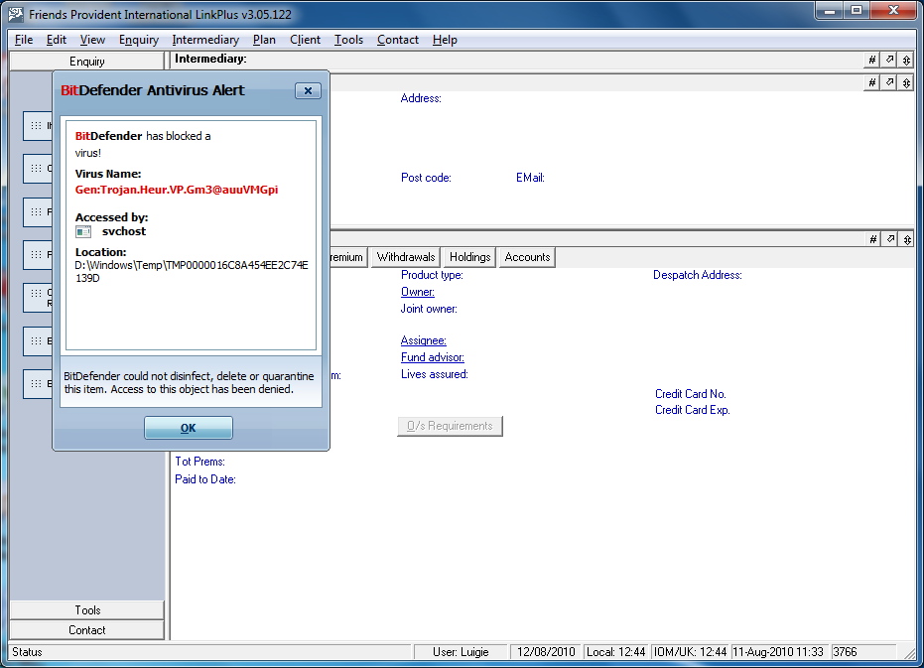This screenshot has height=668, width=924.
Task: Click the window resize grip in status bar
Action: [909, 653]
